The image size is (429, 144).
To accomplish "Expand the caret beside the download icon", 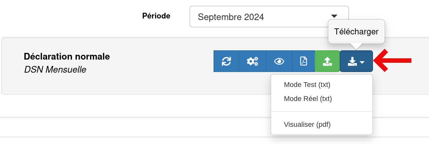I will point(362,62).
